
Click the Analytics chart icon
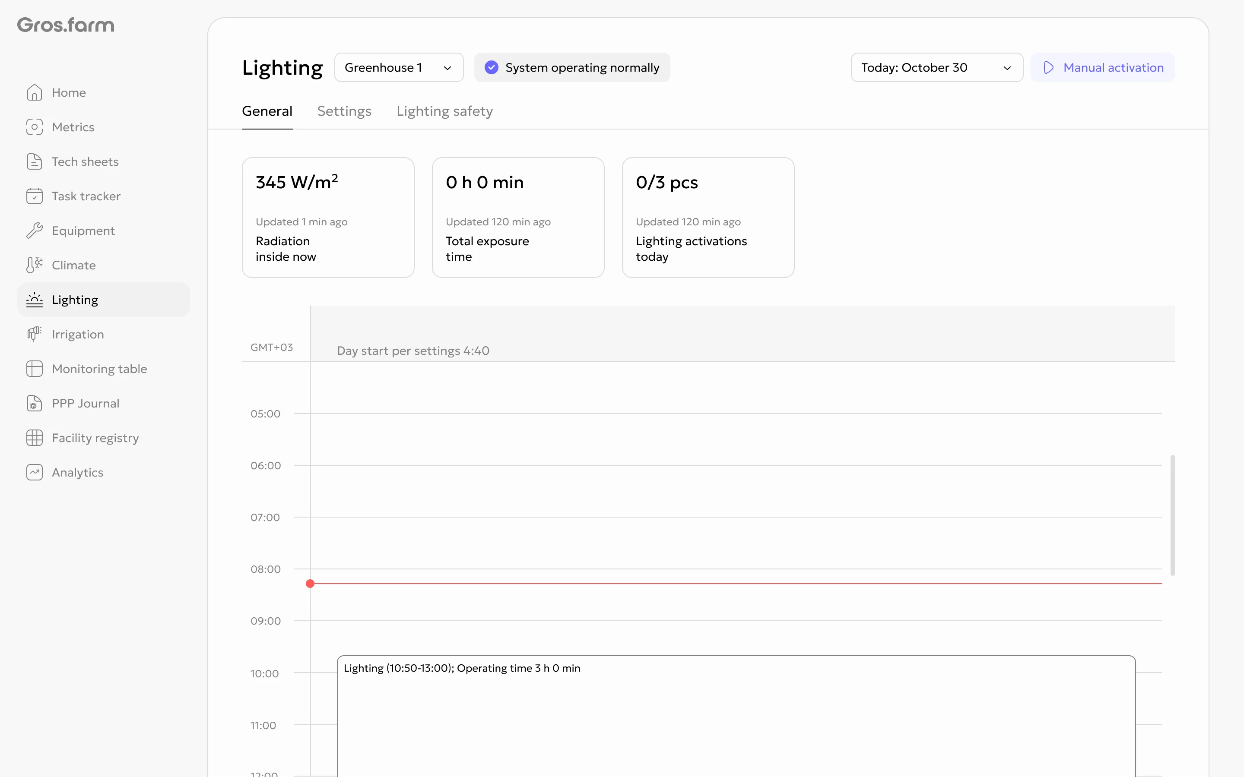pyautogui.click(x=35, y=472)
